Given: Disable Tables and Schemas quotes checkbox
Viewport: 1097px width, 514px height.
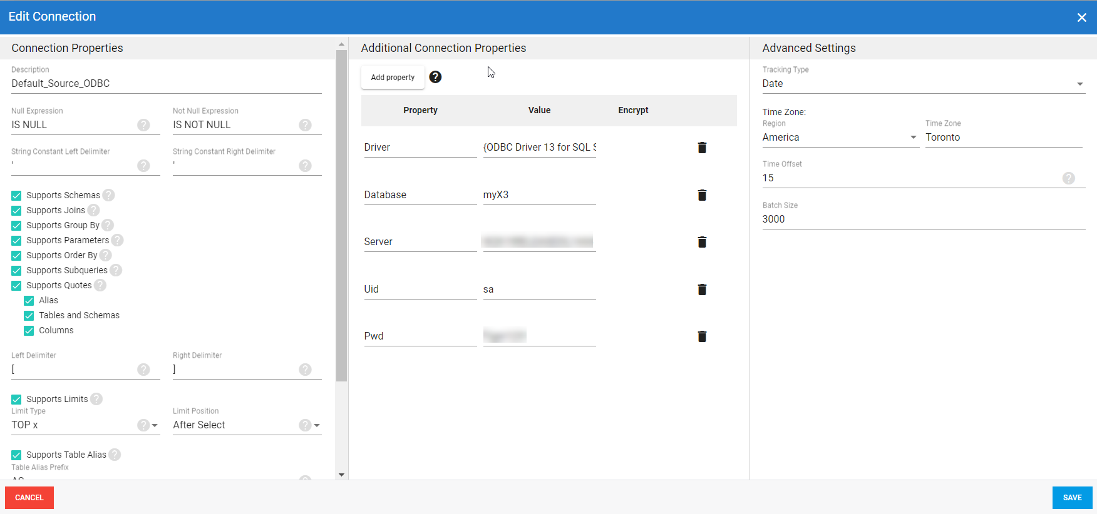Looking at the screenshot, I should pyautogui.click(x=29, y=316).
